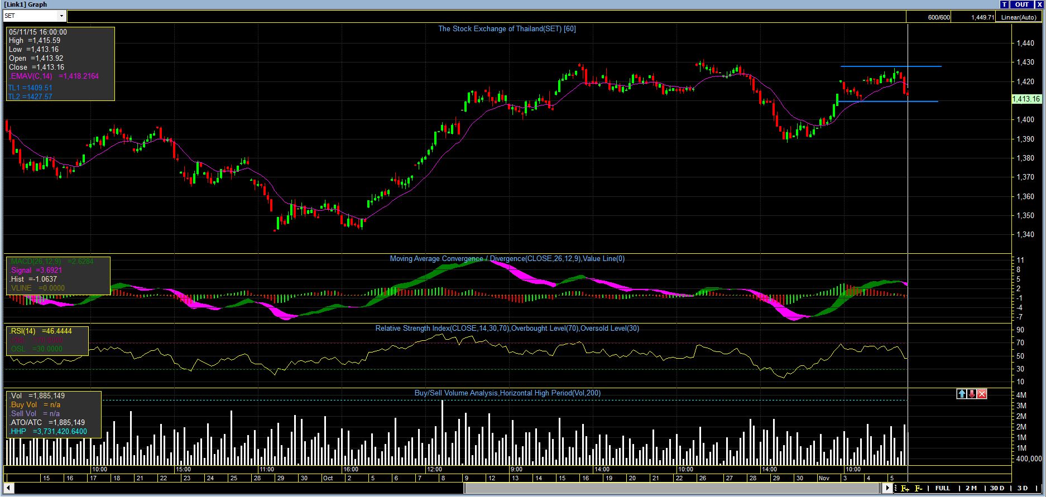This screenshot has width=1046, height=497.
Task: Click the RSI(14) =46.4444 legend label
Action: [40, 331]
